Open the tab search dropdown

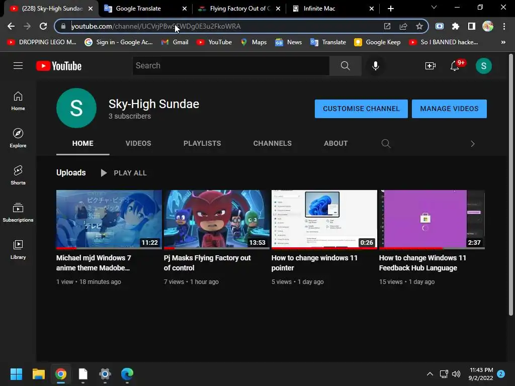click(434, 7)
